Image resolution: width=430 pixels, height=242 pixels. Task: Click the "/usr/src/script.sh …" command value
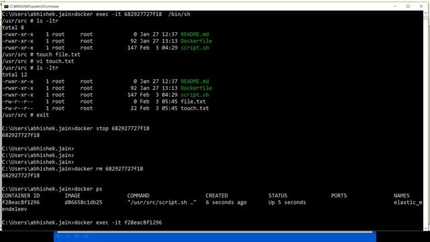pos(162,202)
